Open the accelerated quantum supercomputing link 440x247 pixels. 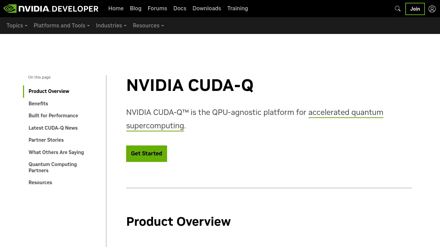click(345, 112)
